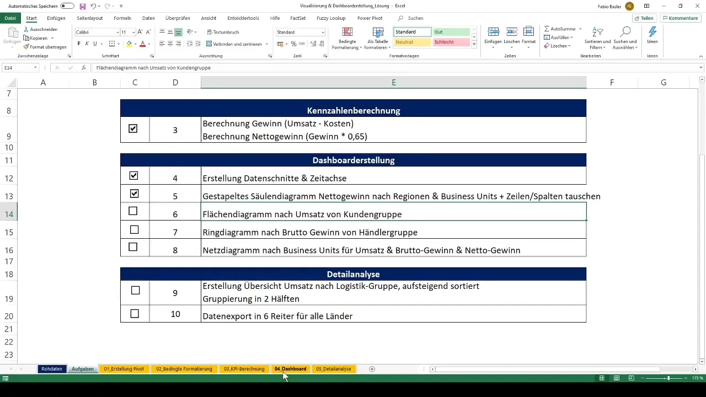Align text left in cell
The width and height of the screenshot is (706, 397).
coord(162,44)
